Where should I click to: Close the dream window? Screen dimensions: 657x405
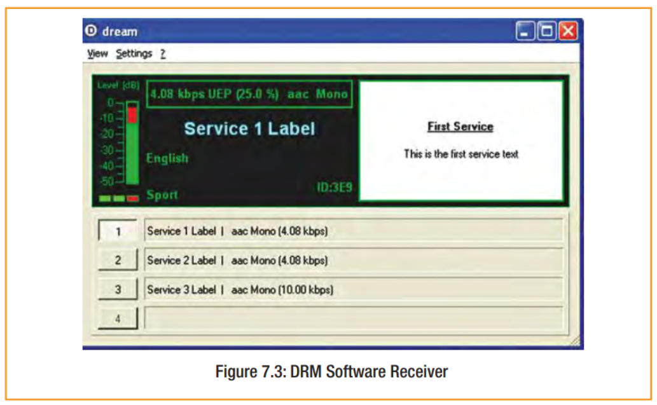(x=568, y=31)
